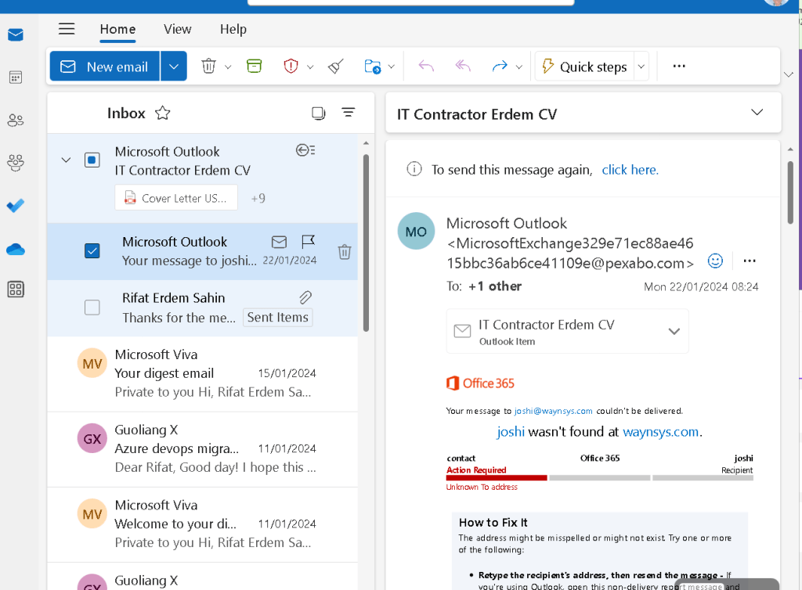Click the waynsys.com domain link
Image resolution: width=802 pixels, height=590 pixels.
[661, 432]
